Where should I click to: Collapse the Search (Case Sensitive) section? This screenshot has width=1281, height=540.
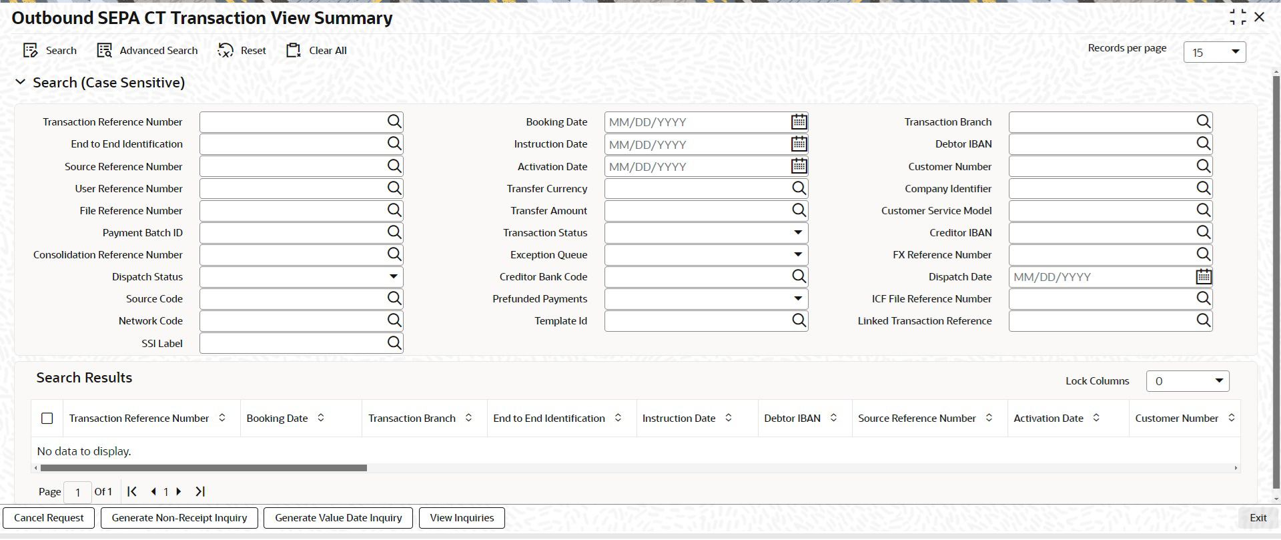(x=21, y=82)
